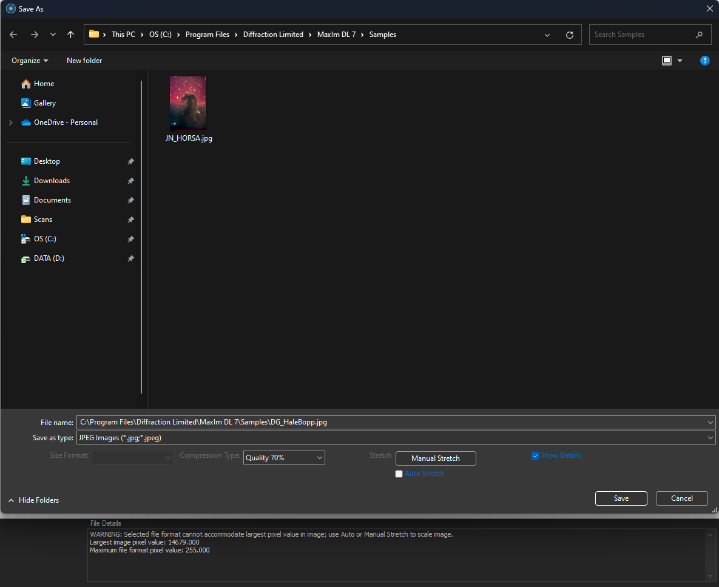Click the view layout icon
Screen dimensions: 719x587
[x=667, y=61]
